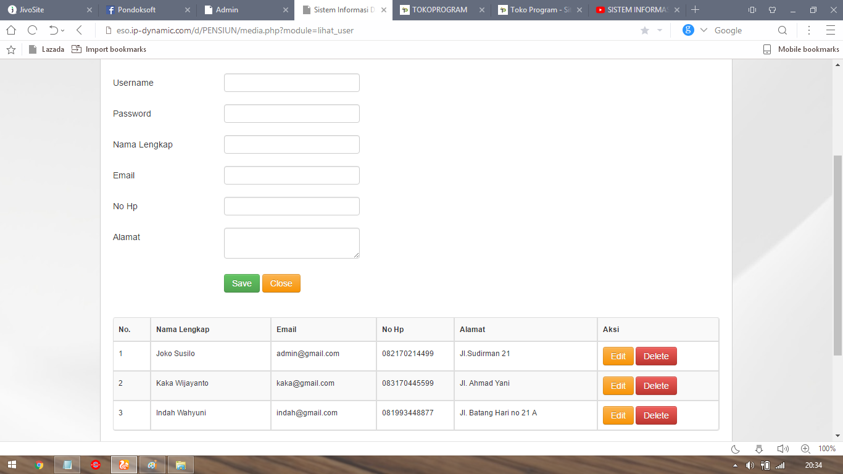Click the undo closed tab arrow icon

pos(54,30)
